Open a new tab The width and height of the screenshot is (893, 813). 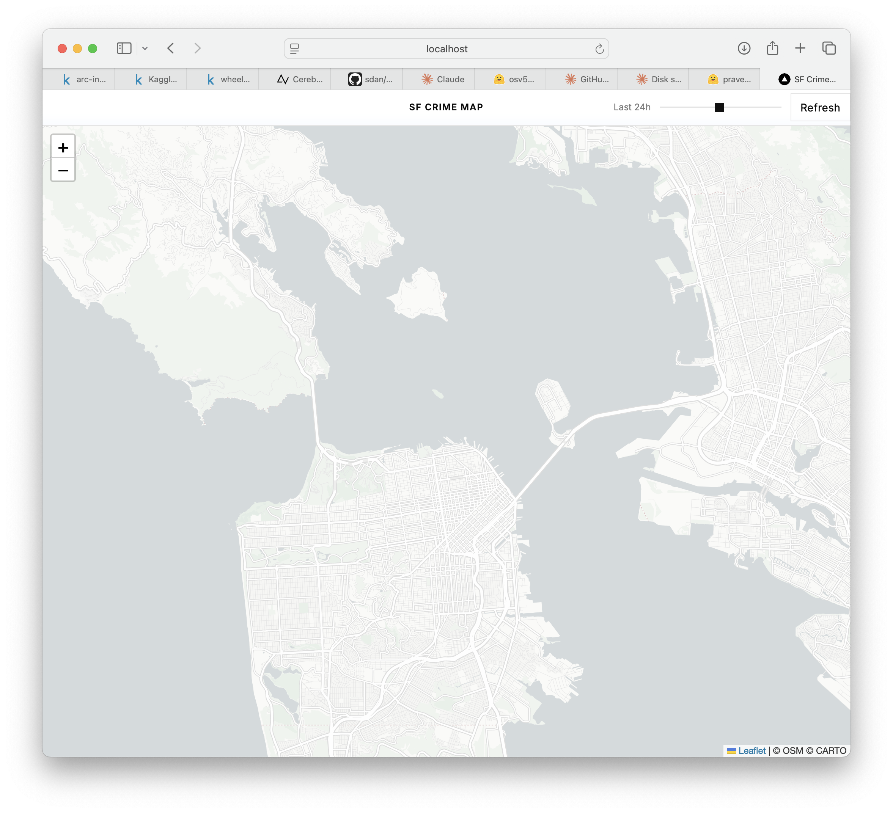coord(800,48)
